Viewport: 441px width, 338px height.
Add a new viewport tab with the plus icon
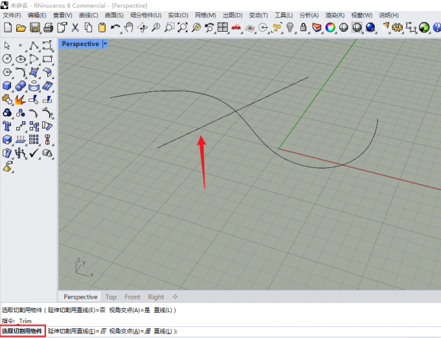[175, 296]
